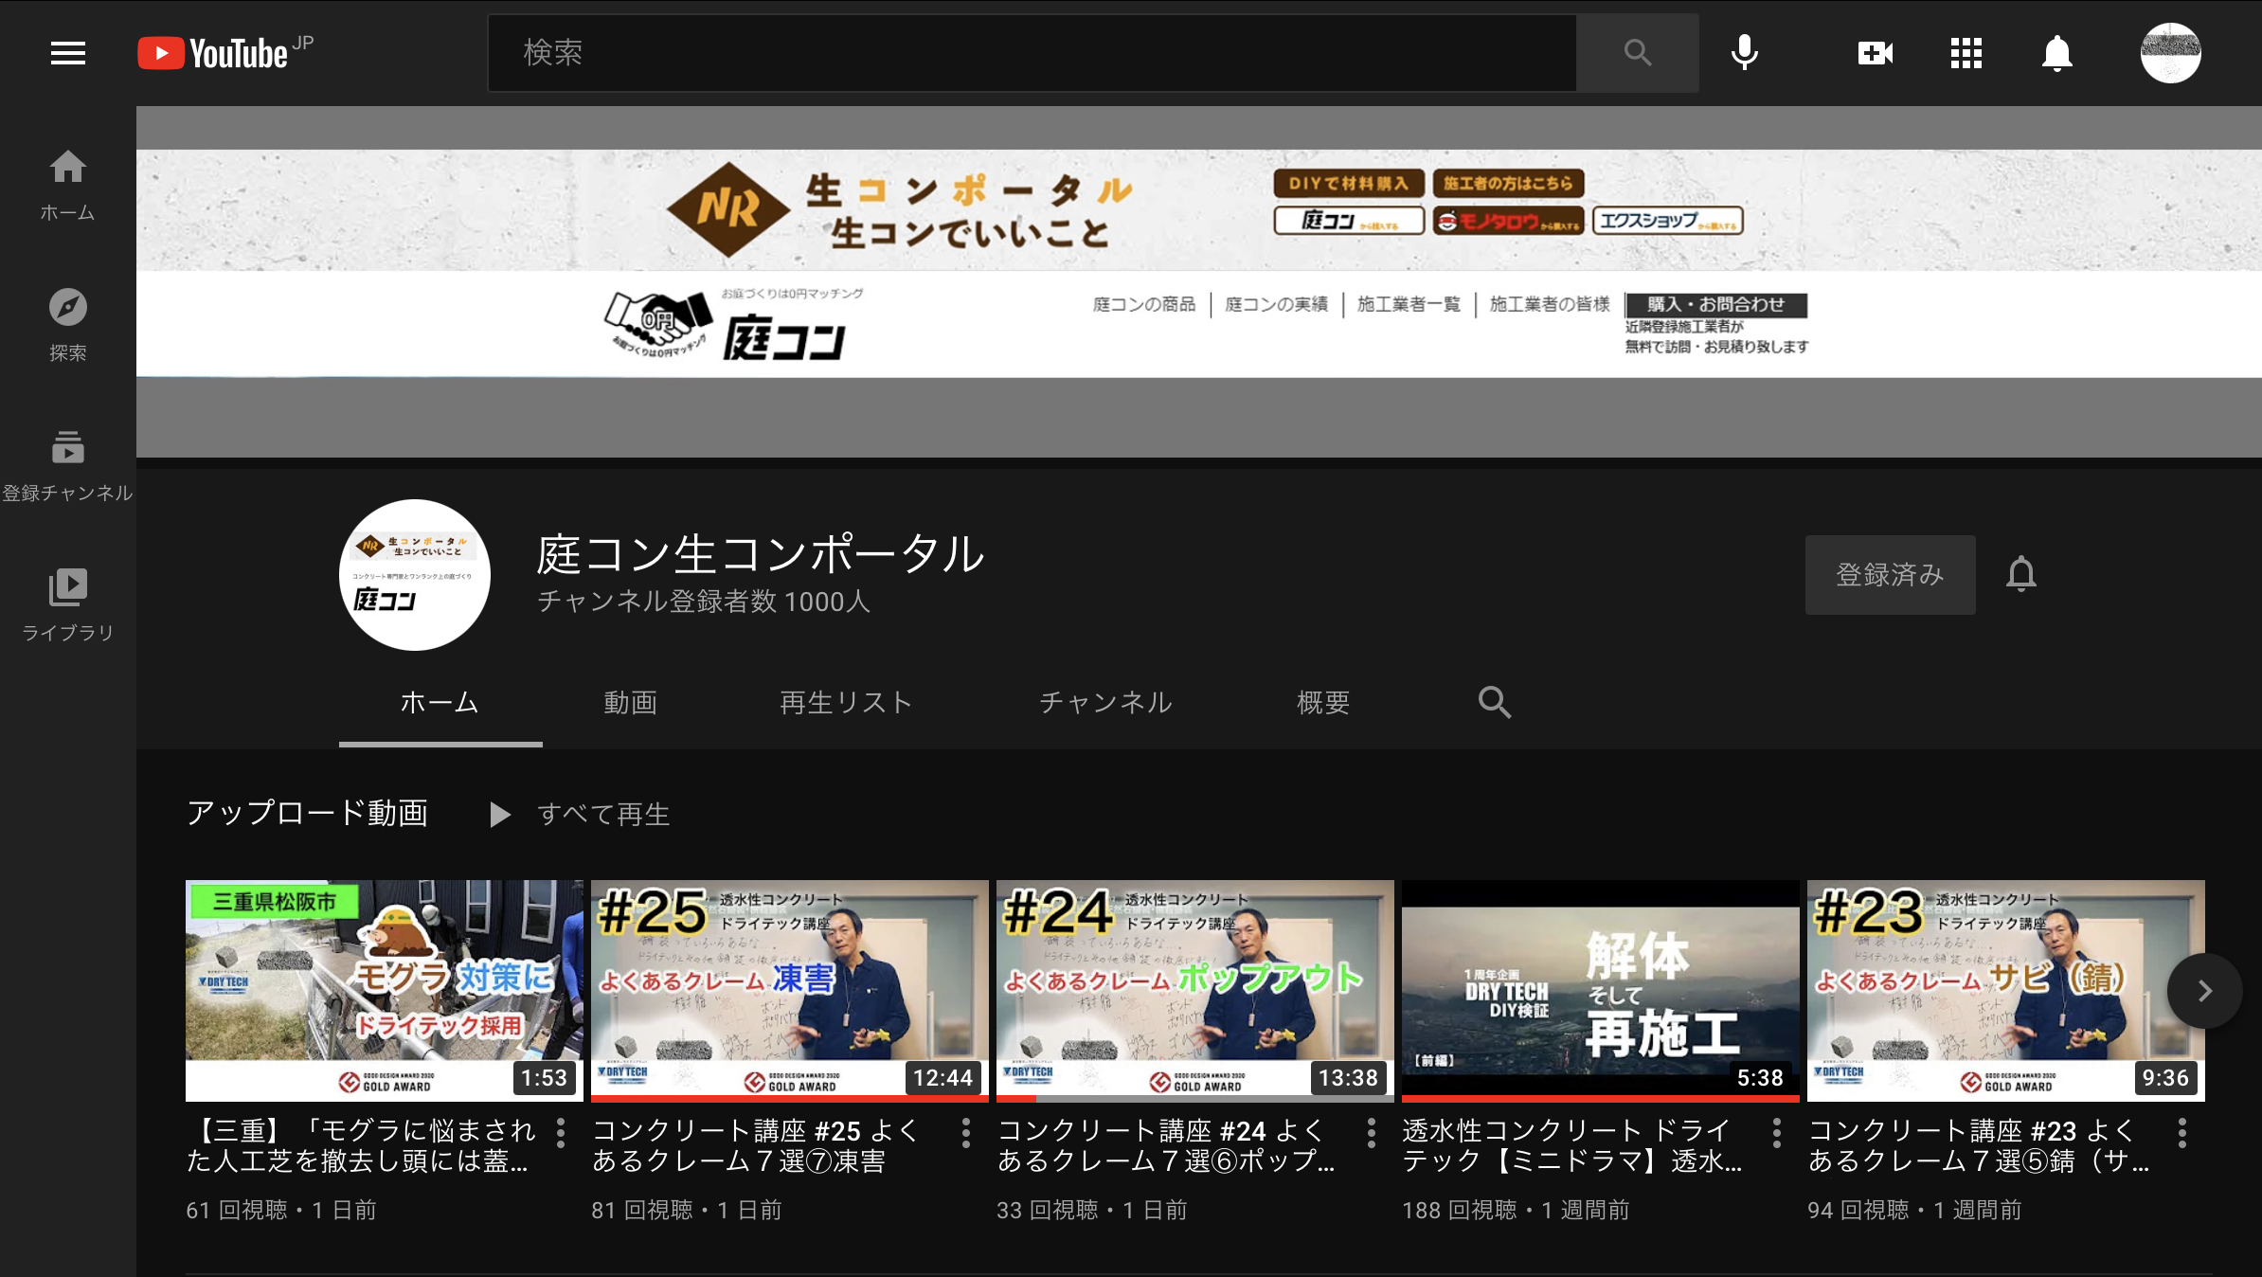Screen dimensions: 2262x1277
Task: Open the モグラ対策 video thumbnail
Action: [x=385, y=991]
